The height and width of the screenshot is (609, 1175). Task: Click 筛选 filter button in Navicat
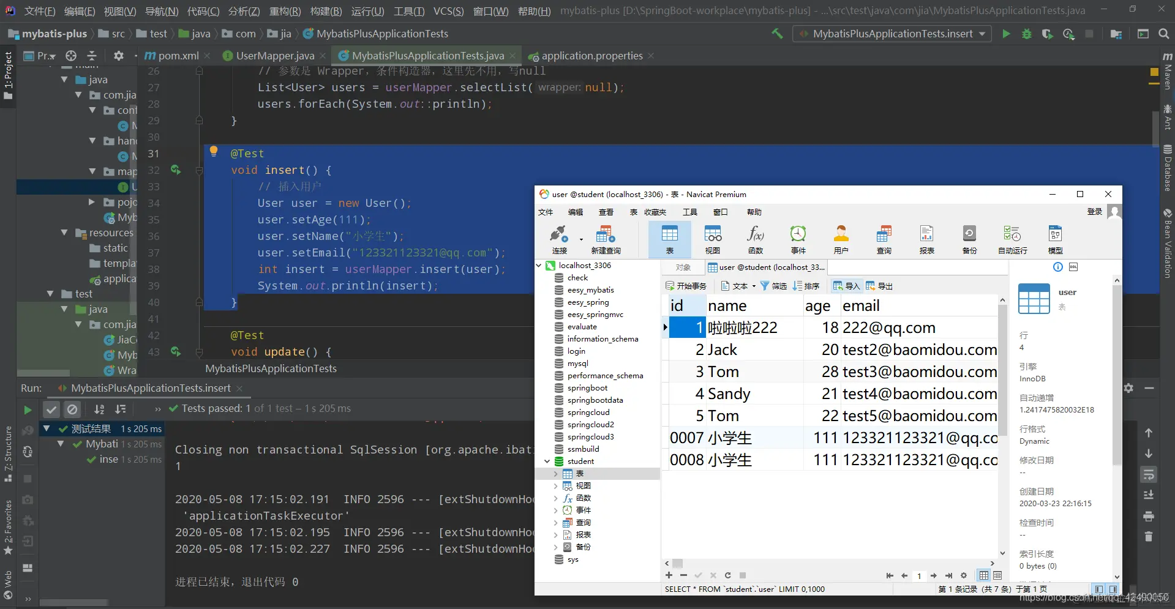click(x=774, y=286)
